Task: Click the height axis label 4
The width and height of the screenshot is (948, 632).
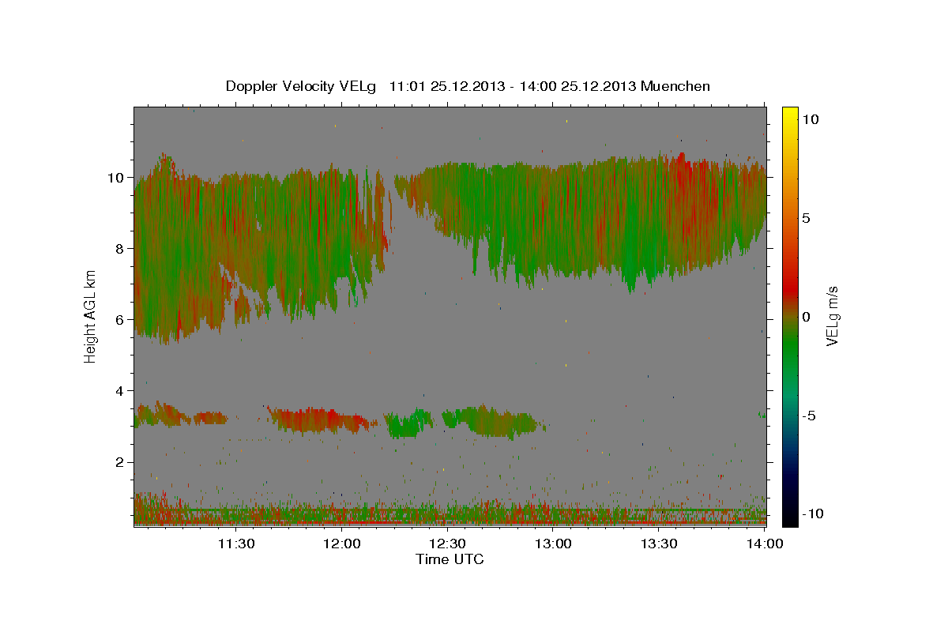Action: (120, 391)
